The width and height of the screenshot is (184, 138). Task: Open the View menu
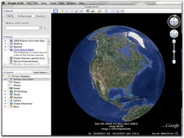click(44, 3)
